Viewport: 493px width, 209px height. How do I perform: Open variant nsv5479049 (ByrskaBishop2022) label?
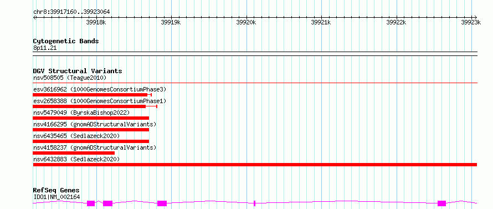tap(81, 113)
